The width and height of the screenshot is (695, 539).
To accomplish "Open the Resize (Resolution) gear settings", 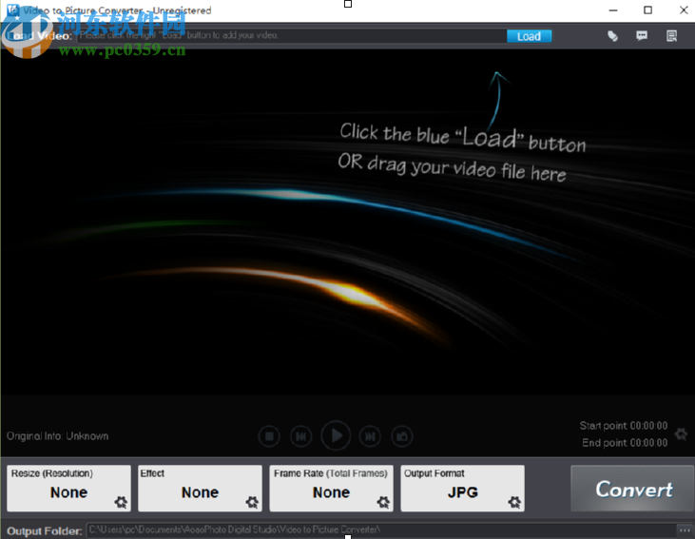I will point(121,502).
